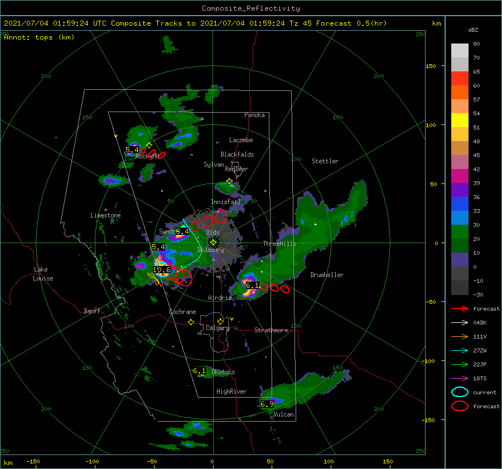502x469 pixels.
Task: Select the white 04DK arrow legend icon
Action: (460, 322)
